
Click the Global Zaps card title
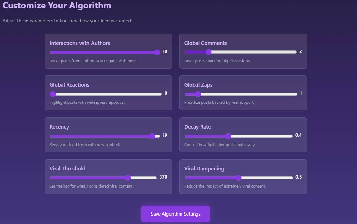point(198,85)
